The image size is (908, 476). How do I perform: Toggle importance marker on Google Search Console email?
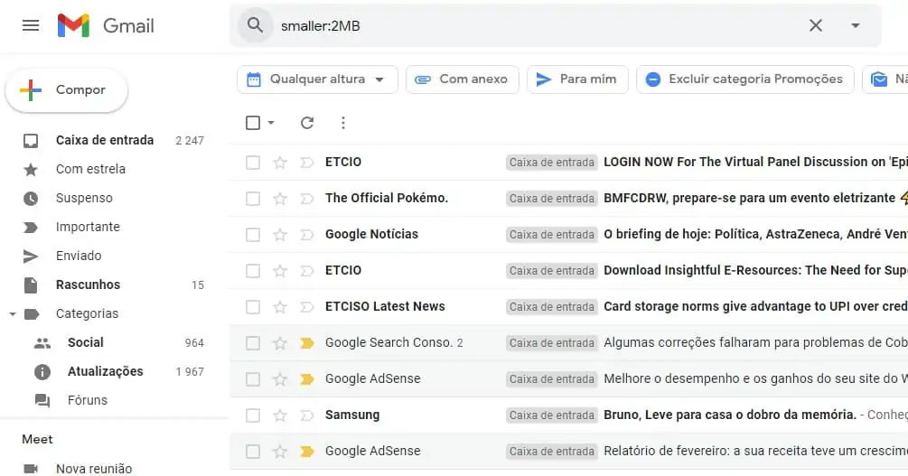click(x=307, y=343)
